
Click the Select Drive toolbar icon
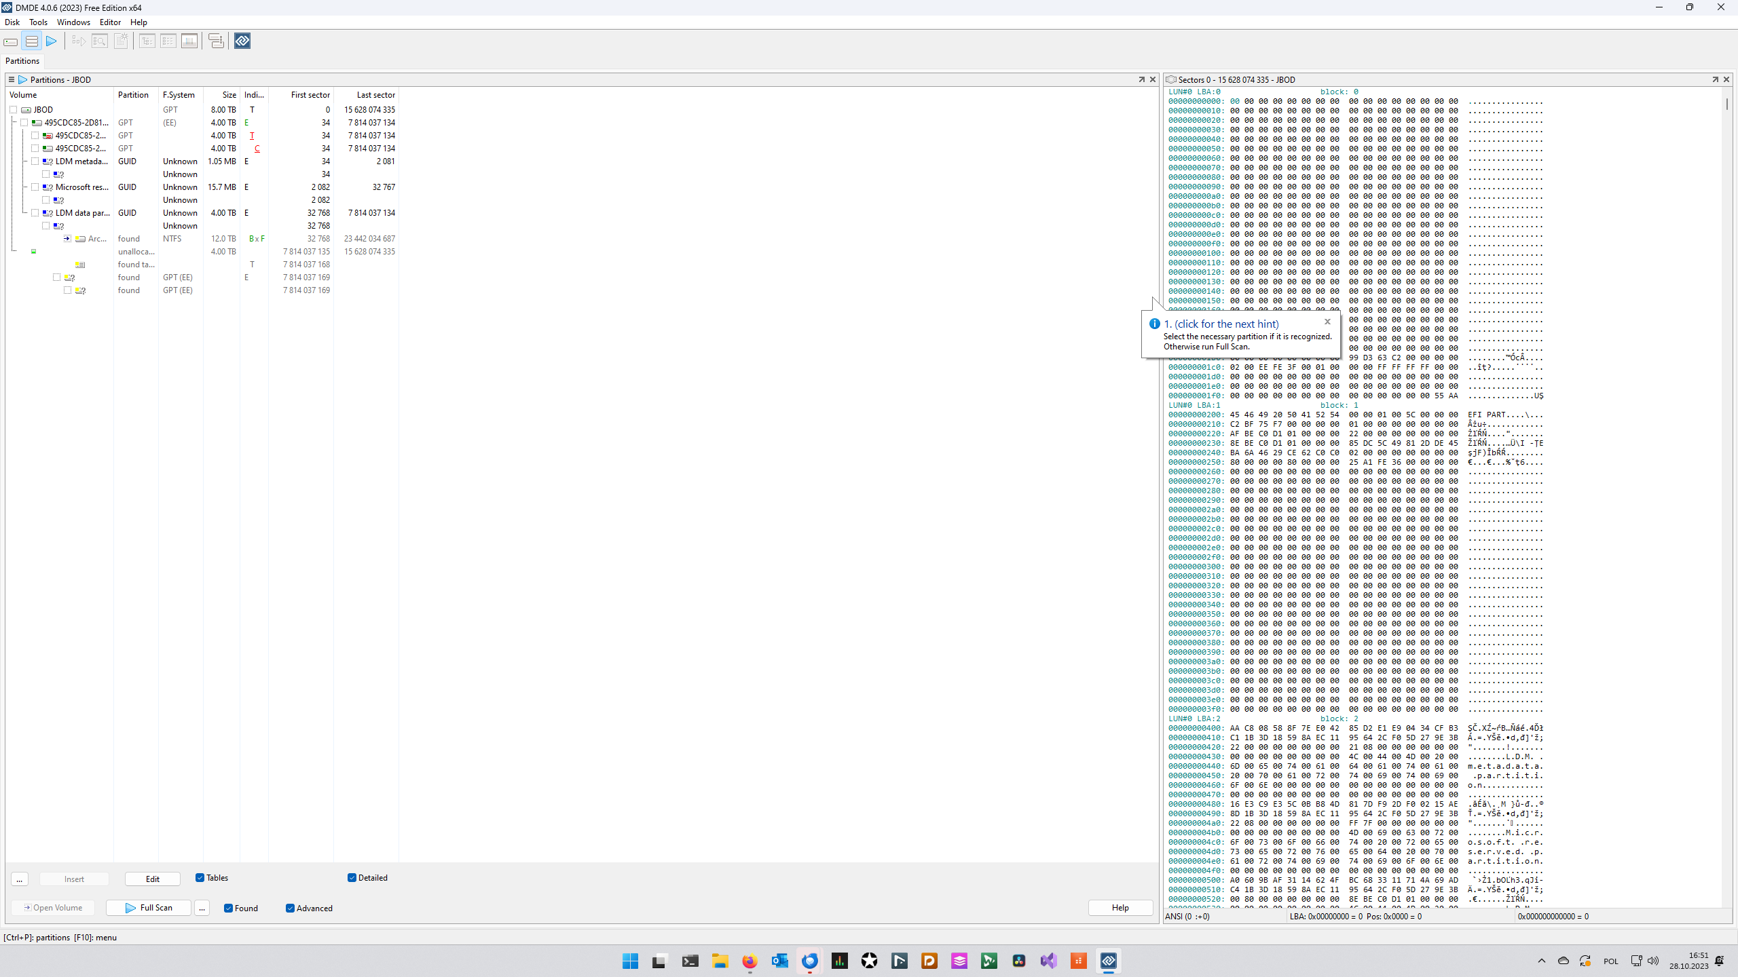point(11,41)
